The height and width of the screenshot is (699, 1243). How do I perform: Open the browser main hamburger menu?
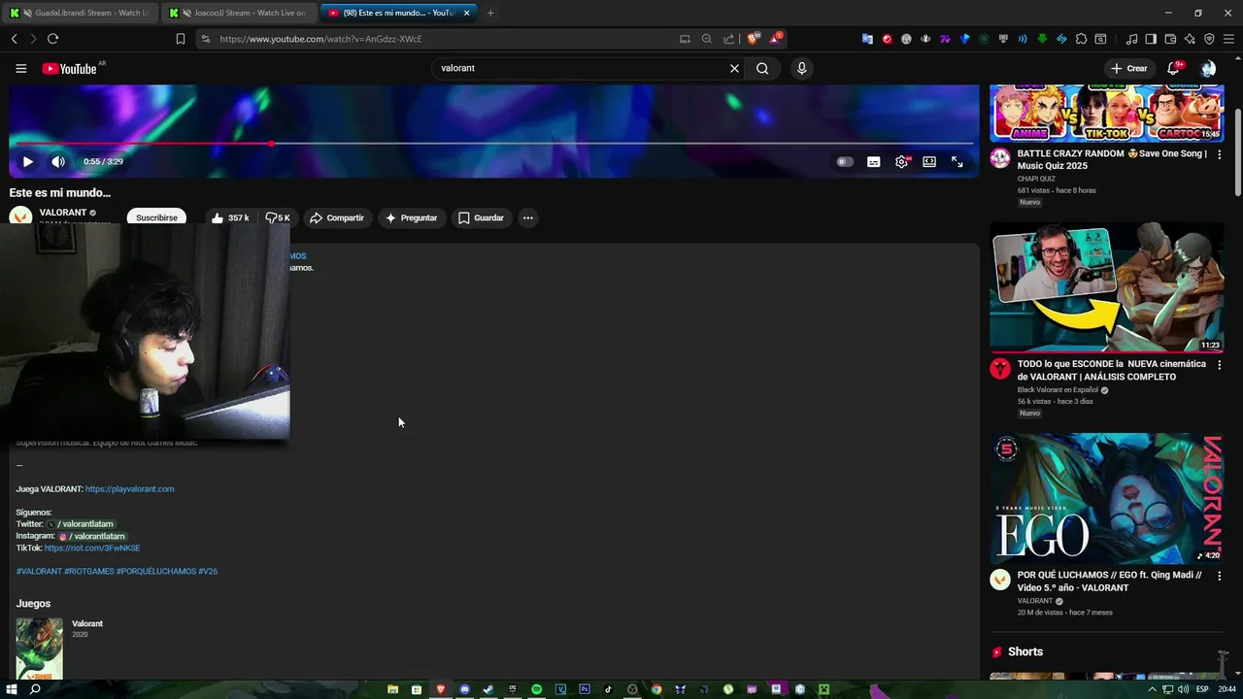coord(1228,39)
